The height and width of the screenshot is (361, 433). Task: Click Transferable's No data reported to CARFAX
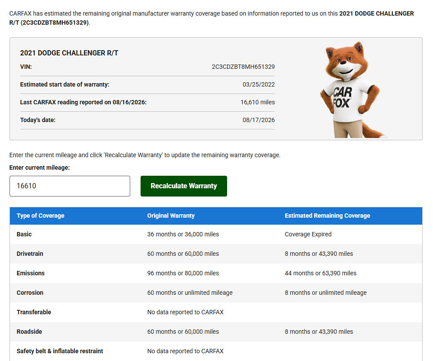click(185, 312)
